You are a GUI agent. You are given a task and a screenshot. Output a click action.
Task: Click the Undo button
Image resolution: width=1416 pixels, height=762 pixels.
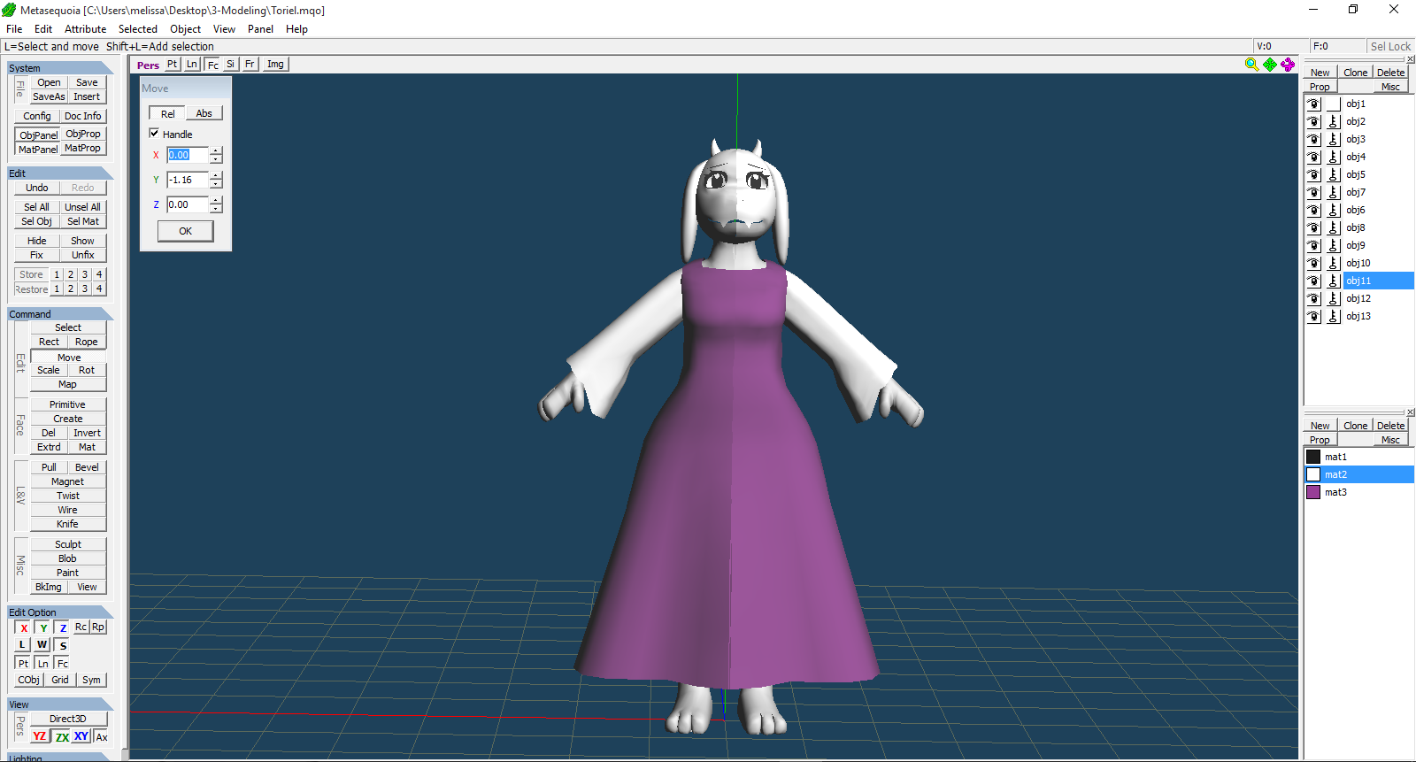point(37,188)
